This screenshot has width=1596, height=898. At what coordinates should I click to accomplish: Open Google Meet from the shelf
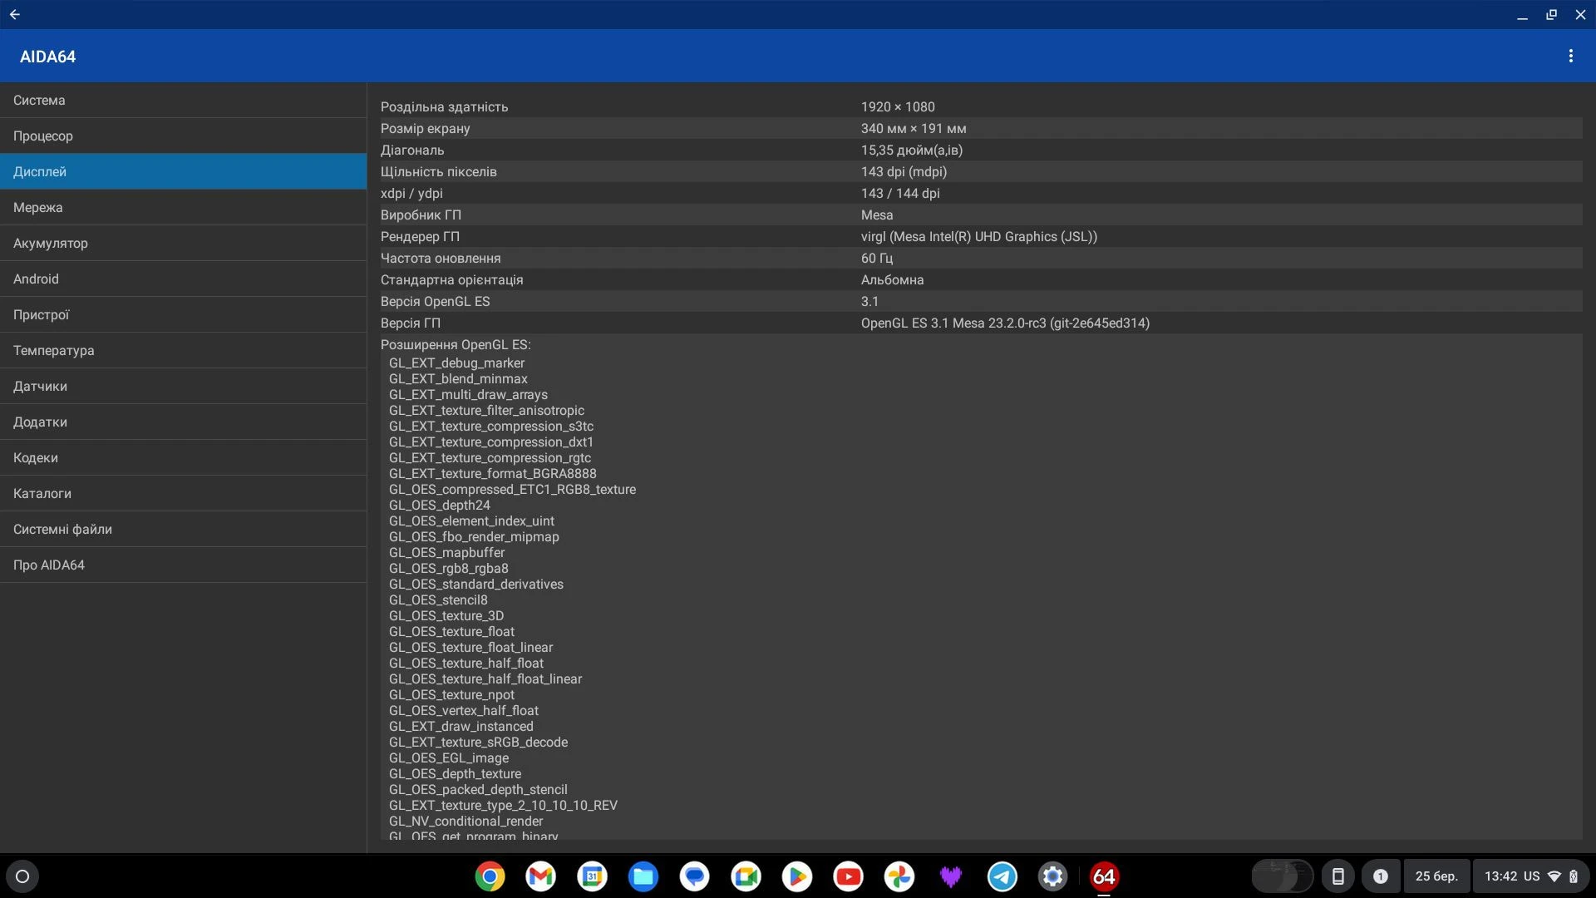point(746,876)
